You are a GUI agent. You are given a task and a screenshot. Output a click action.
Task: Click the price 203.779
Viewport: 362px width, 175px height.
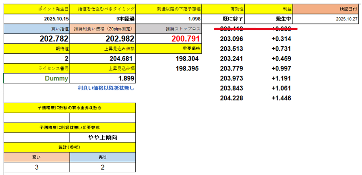[x=232, y=69]
